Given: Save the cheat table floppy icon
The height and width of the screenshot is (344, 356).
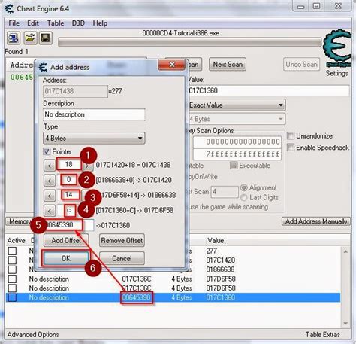Looking at the screenshot, I should 46,38.
